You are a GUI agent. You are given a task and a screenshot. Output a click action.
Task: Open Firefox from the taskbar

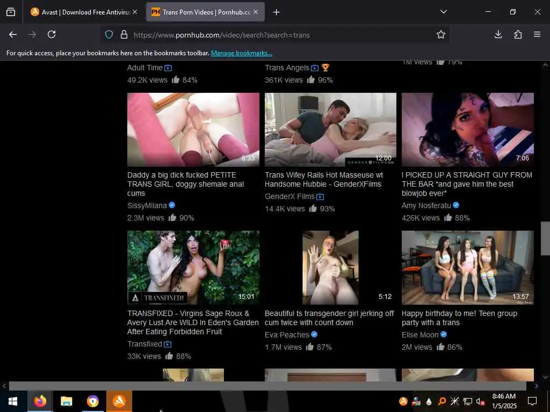(x=40, y=401)
